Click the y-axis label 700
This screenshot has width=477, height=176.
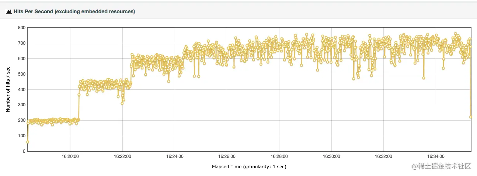(x=21, y=43)
